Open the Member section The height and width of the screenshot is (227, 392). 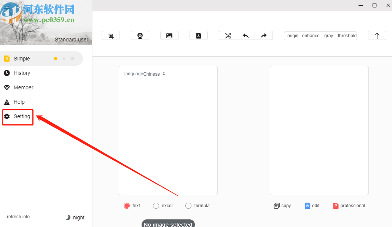coord(23,87)
